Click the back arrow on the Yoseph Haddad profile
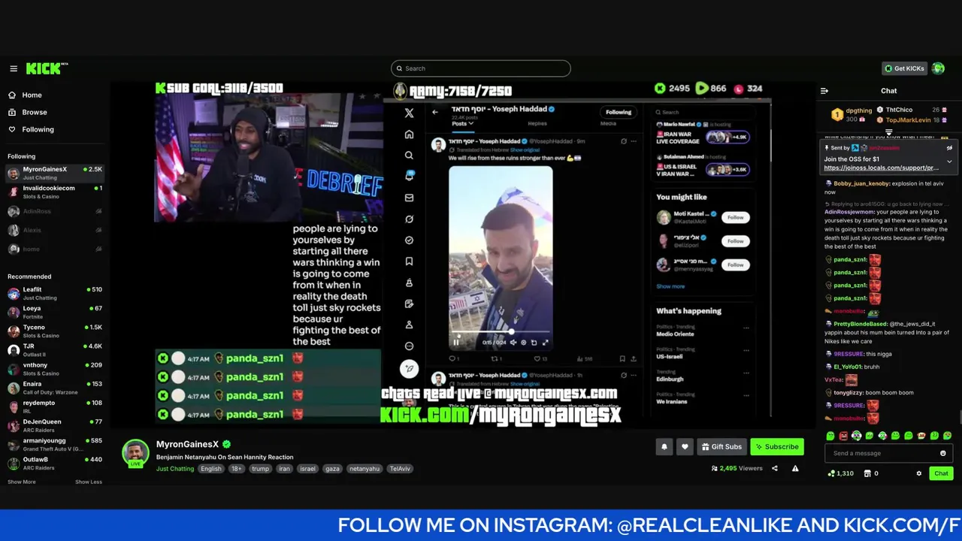 (x=434, y=112)
